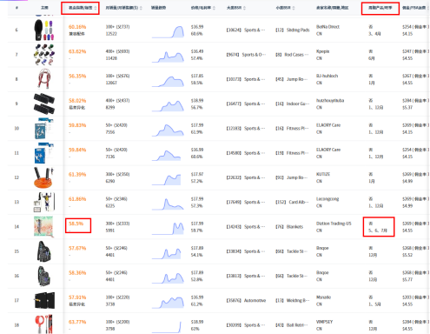Viewport: 430px width, 334px height.
Task: Open the Blankets subcategory link
Action: 294,227
